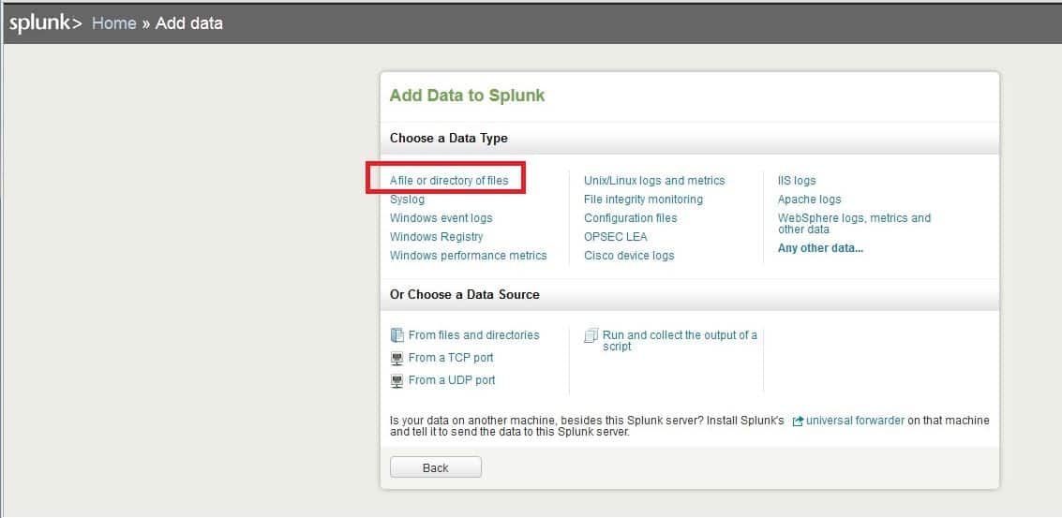This screenshot has height=518, width=1062.
Task: Click 'Add data' breadcrumb text
Action: [189, 23]
